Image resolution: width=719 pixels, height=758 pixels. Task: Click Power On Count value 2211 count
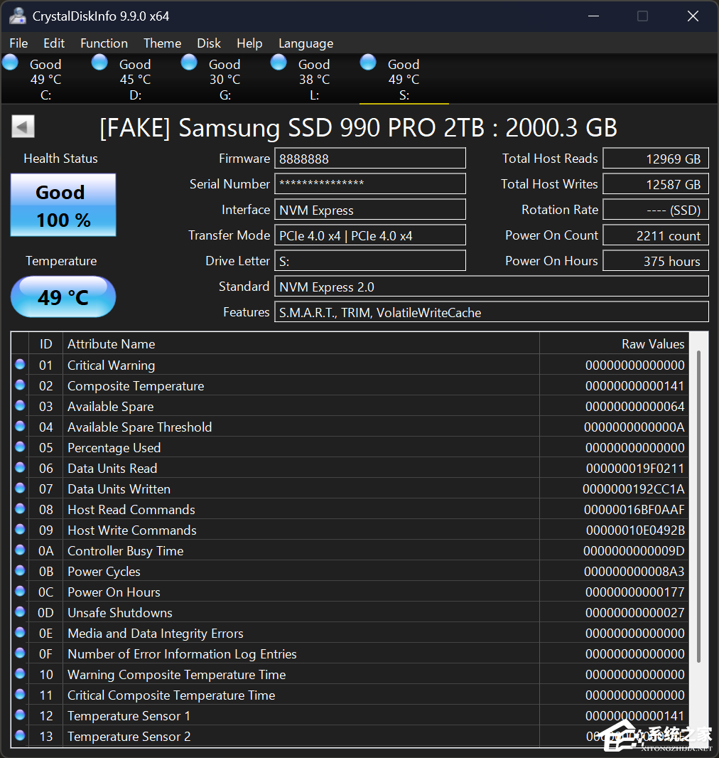coord(656,235)
